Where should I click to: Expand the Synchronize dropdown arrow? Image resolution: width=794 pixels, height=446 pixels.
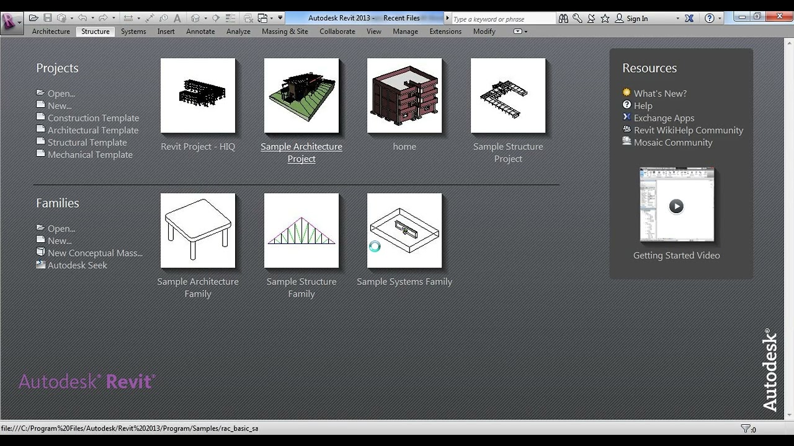(72, 18)
